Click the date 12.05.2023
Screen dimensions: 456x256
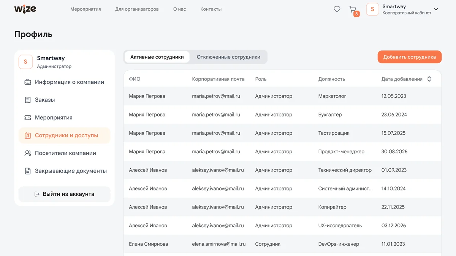click(x=394, y=96)
